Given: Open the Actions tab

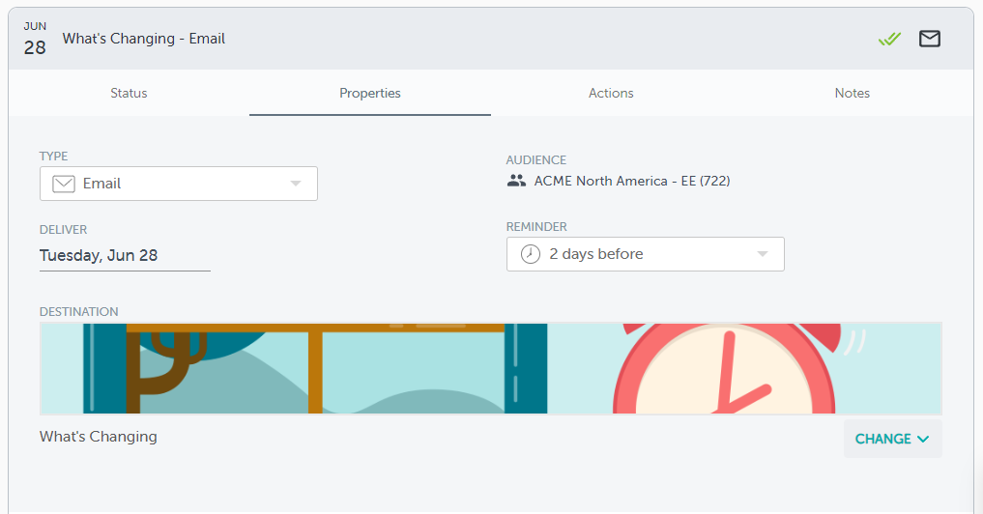Looking at the screenshot, I should (611, 94).
